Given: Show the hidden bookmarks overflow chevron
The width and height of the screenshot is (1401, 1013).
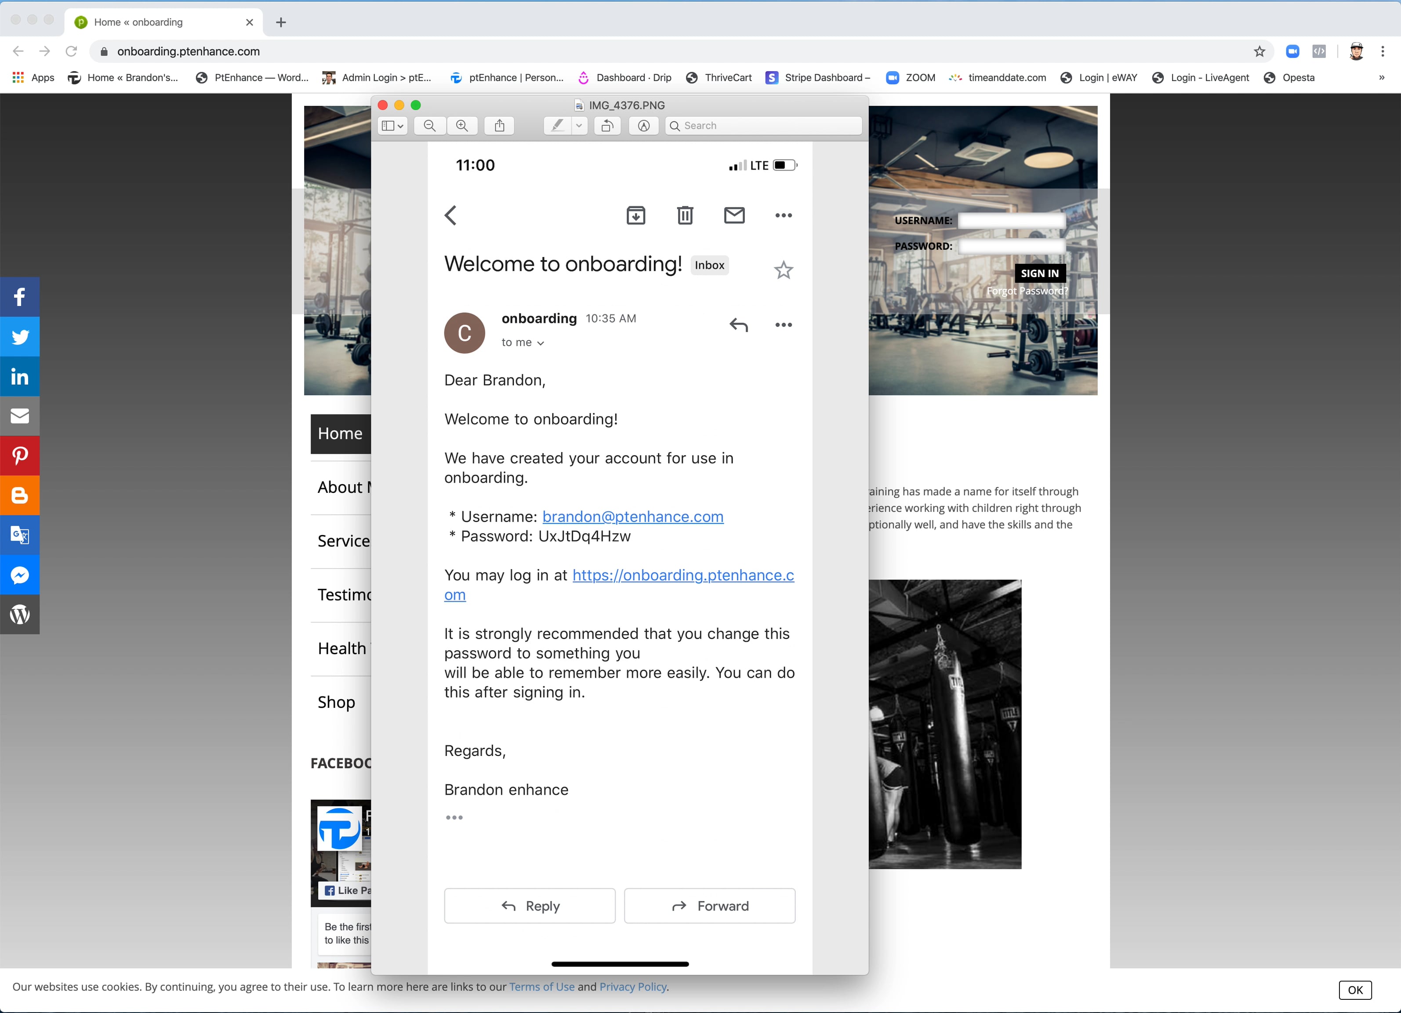Looking at the screenshot, I should [x=1382, y=77].
